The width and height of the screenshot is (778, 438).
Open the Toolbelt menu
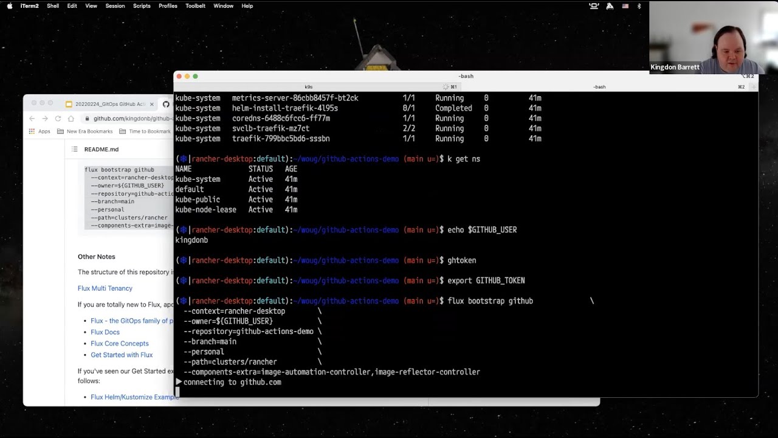195,5
